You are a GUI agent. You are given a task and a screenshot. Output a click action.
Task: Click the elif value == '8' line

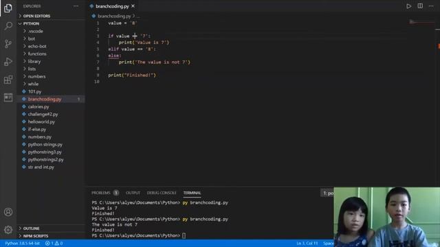click(132, 49)
